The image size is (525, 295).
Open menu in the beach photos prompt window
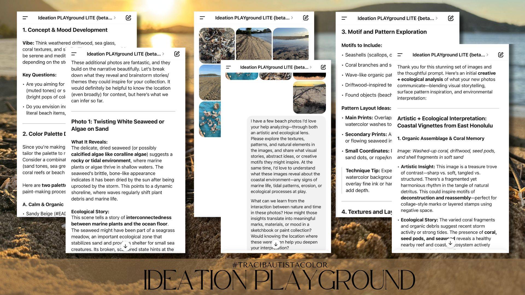tap(229, 67)
